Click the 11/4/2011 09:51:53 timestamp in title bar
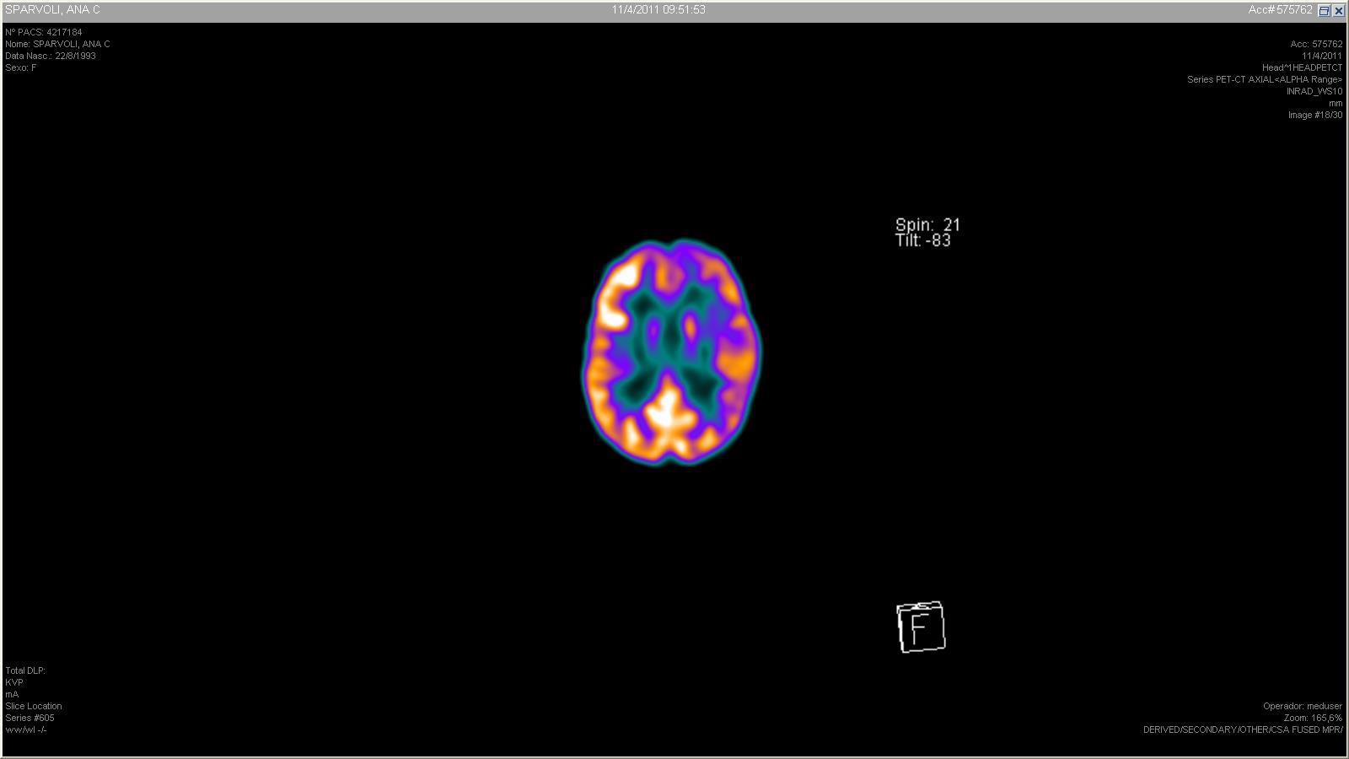 658,10
